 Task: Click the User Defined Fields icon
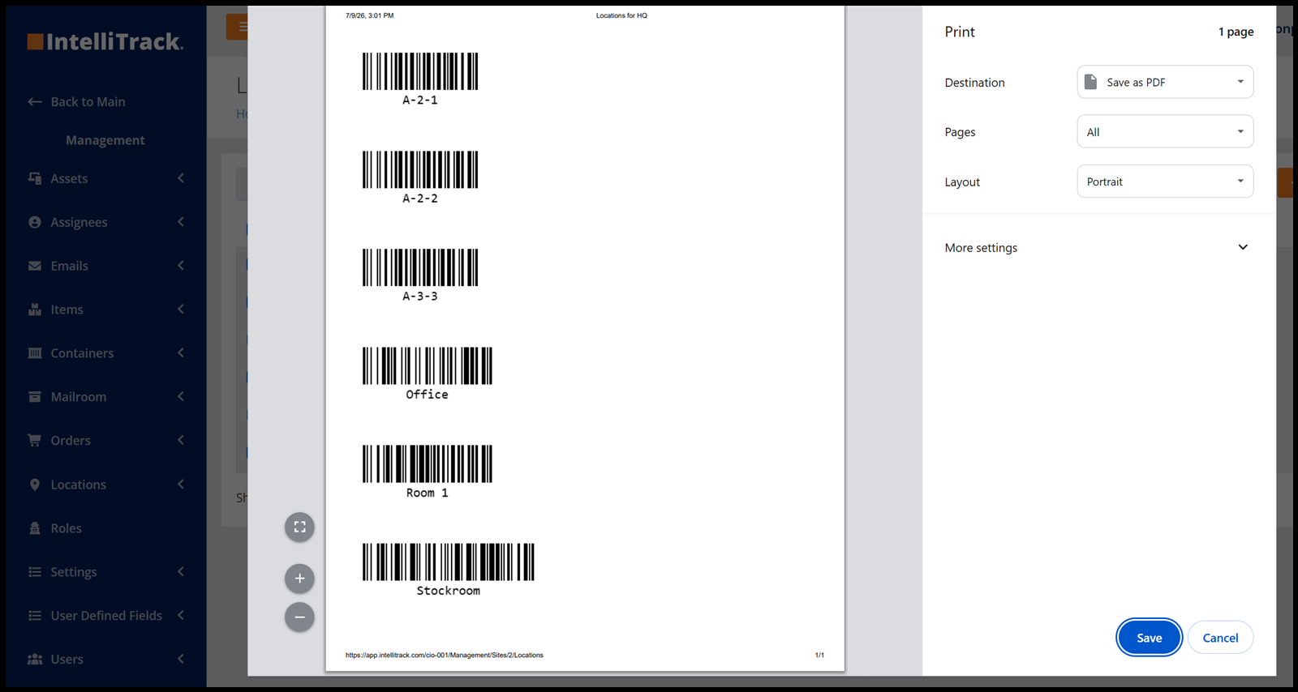click(x=35, y=616)
